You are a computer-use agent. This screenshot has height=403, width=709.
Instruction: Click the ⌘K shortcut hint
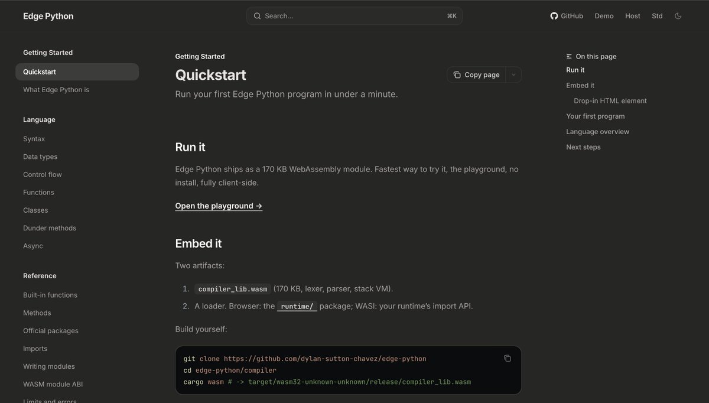pyautogui.click(x=452, y=16)
